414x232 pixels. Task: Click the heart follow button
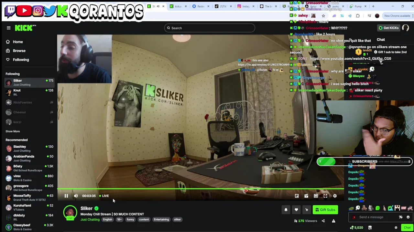click(296, 210)
